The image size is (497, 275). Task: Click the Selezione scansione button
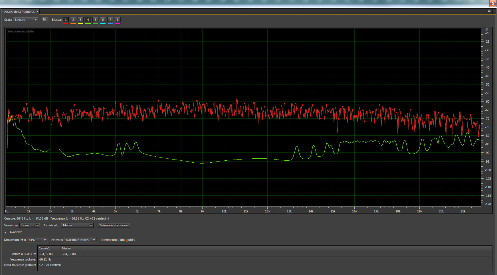(114, 225)
